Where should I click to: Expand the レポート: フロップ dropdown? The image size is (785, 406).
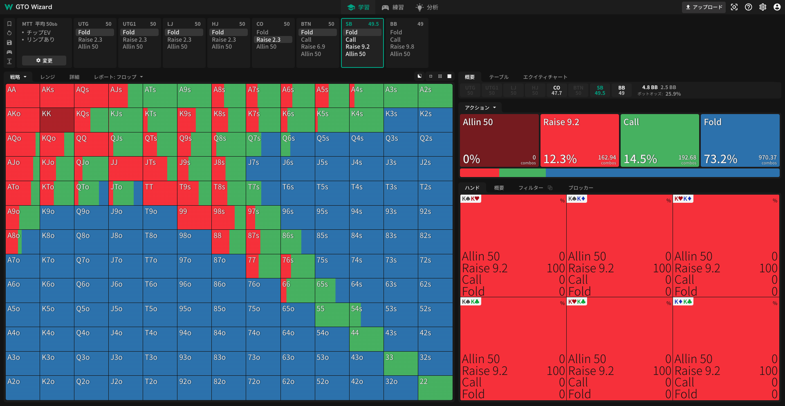point(119,77)
